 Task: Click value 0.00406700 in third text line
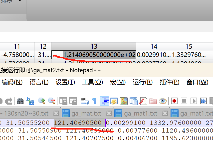pyautogui.click(x=138, y=138)
